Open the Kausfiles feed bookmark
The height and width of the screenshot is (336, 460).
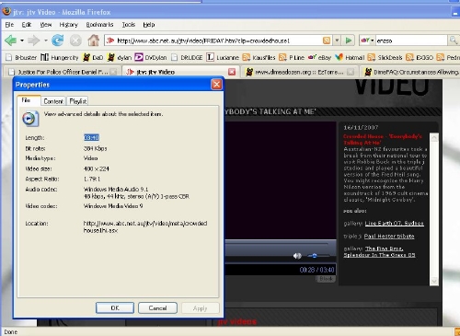(x=259, y=57)
